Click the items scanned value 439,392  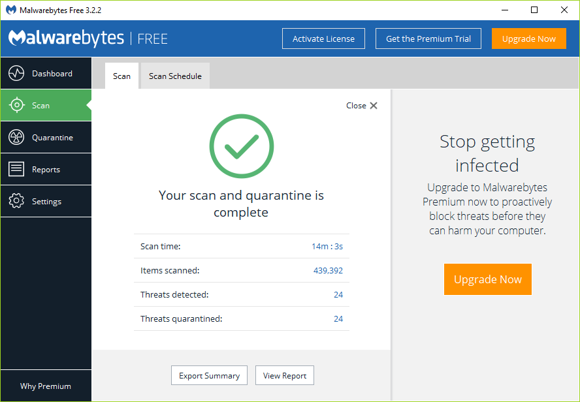coord(327,270)
